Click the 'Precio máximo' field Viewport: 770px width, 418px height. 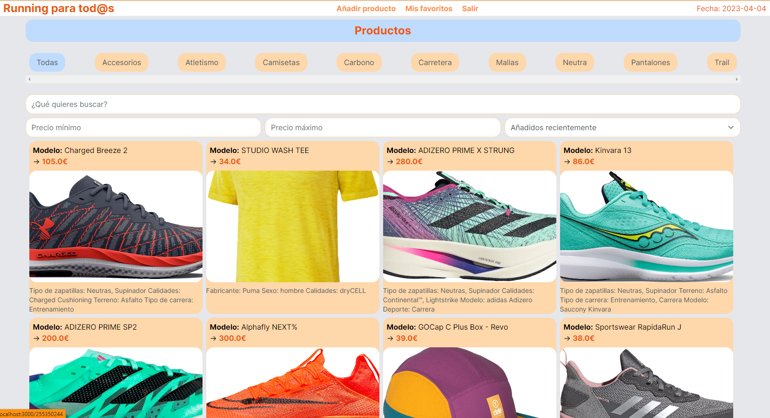click(383, 127)
